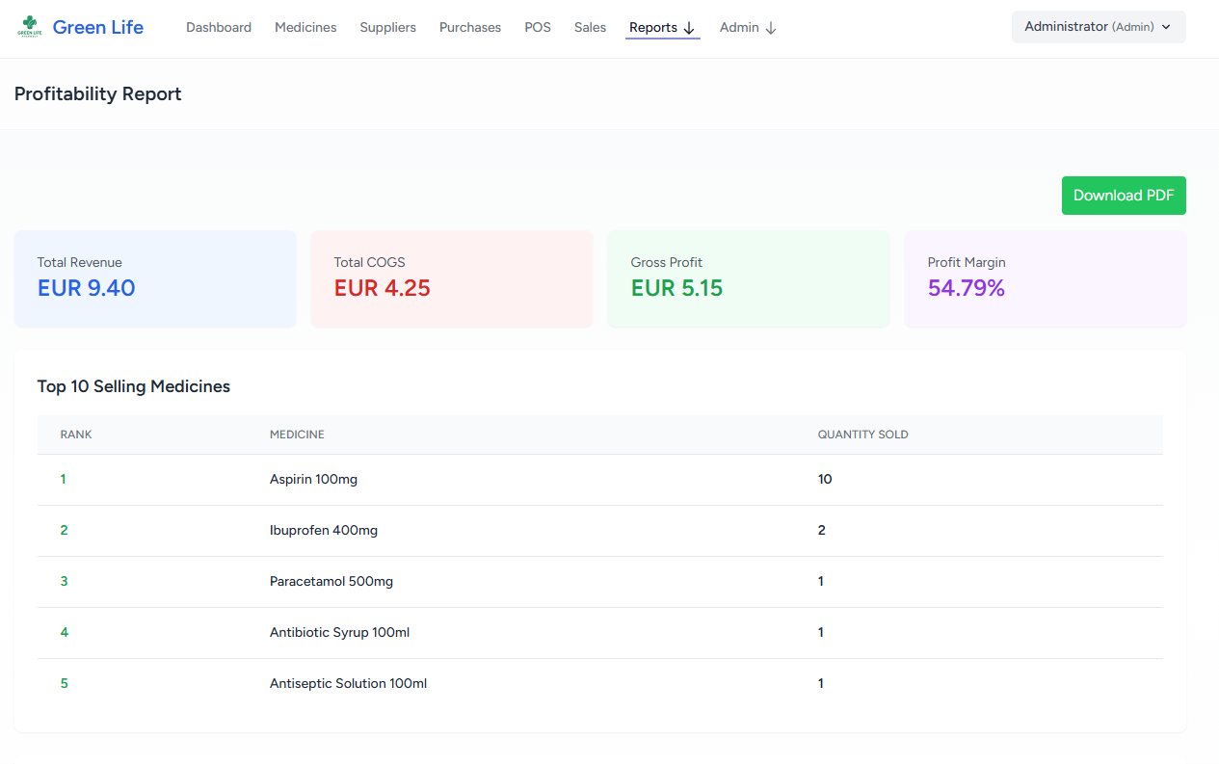This screenshot has height=764, width=1219.
Task: Click the Profit Margin percentage card
Action: click(x=1045, y=278)
